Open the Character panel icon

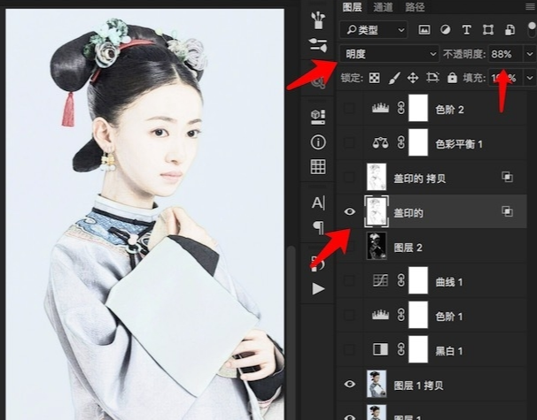click(x=318, y=203)
